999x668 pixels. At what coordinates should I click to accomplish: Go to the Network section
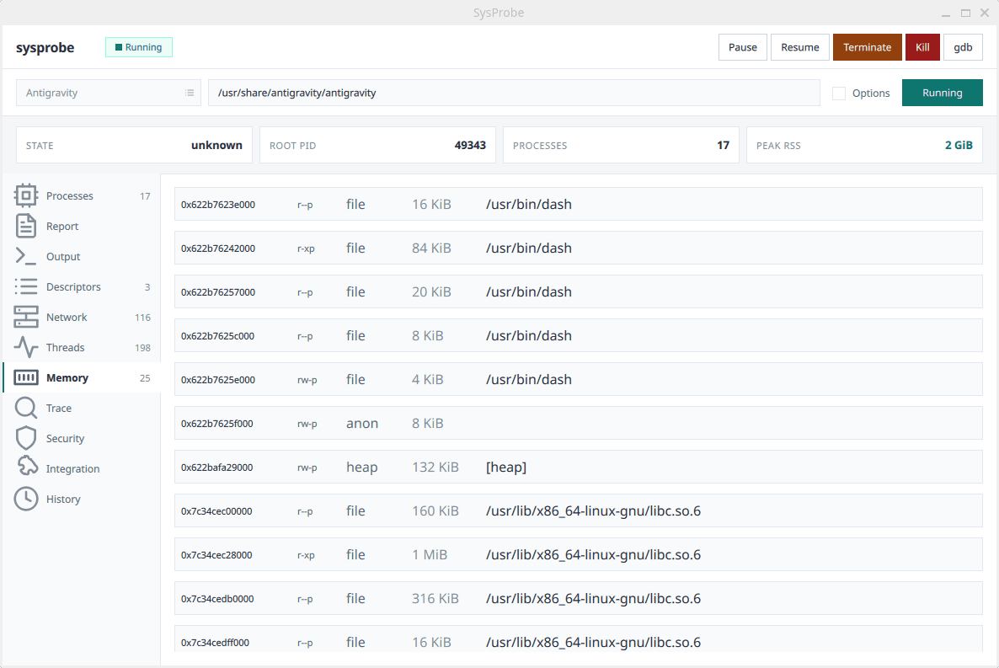click(67, 317)
